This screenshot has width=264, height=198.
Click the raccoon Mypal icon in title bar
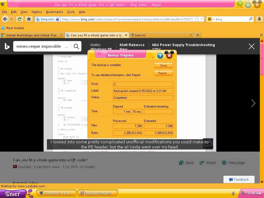(2, 4)
